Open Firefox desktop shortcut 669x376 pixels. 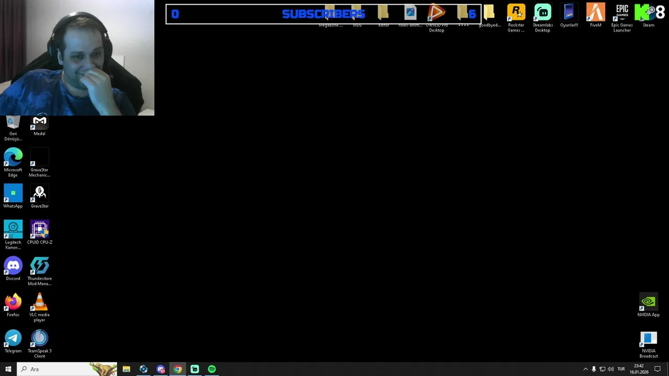click(13, 305)
